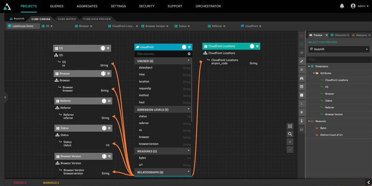Collapse the Dimensions tree node
Screen dimensions: 372x186
pyautogui.click(x=309, y=67)
